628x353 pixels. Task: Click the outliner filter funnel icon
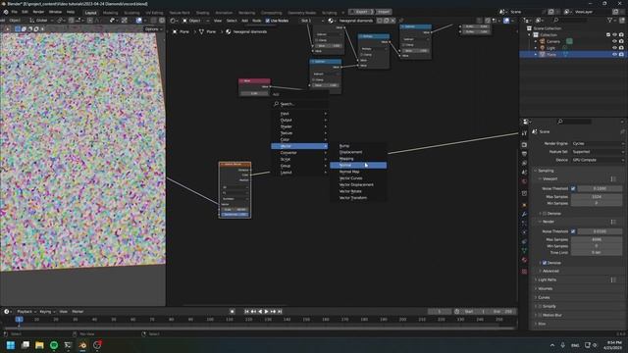(610, 20)
